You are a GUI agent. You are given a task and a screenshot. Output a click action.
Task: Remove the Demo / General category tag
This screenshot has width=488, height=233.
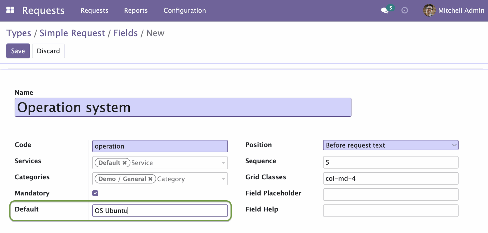(150, 179)
